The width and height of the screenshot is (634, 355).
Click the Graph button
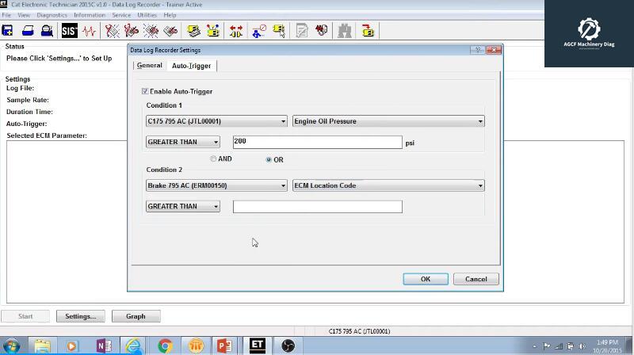tap(136, 316)
